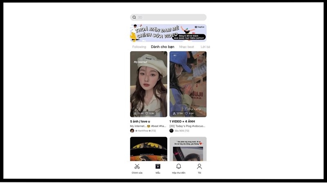Click the description My internet... #beat #ha...

coord(148,126)
